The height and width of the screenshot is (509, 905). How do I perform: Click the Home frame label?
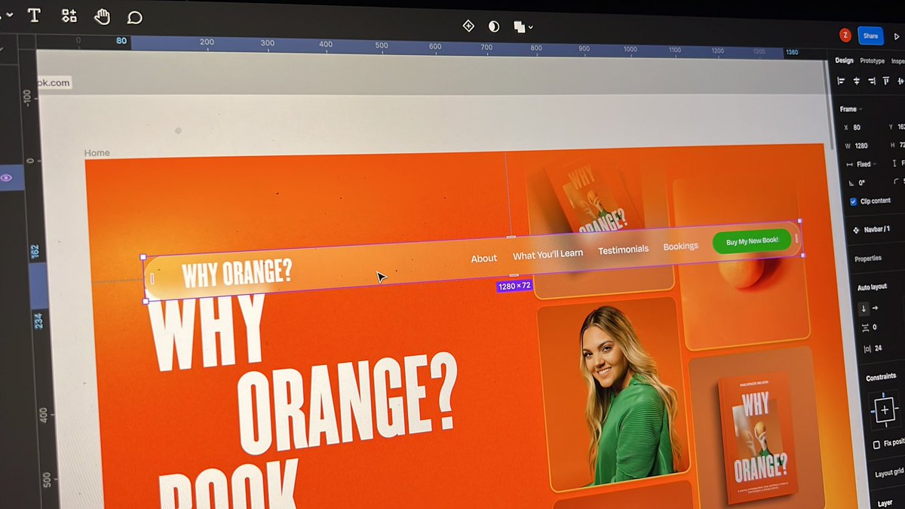[97, 153]
